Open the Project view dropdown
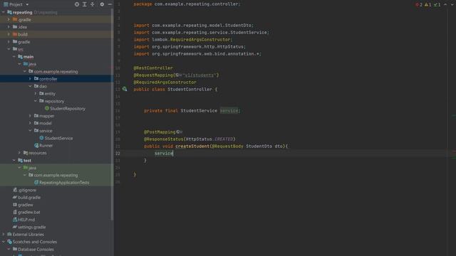The width and height of the screenshot is (456, 256). click(x=27, y=5)
